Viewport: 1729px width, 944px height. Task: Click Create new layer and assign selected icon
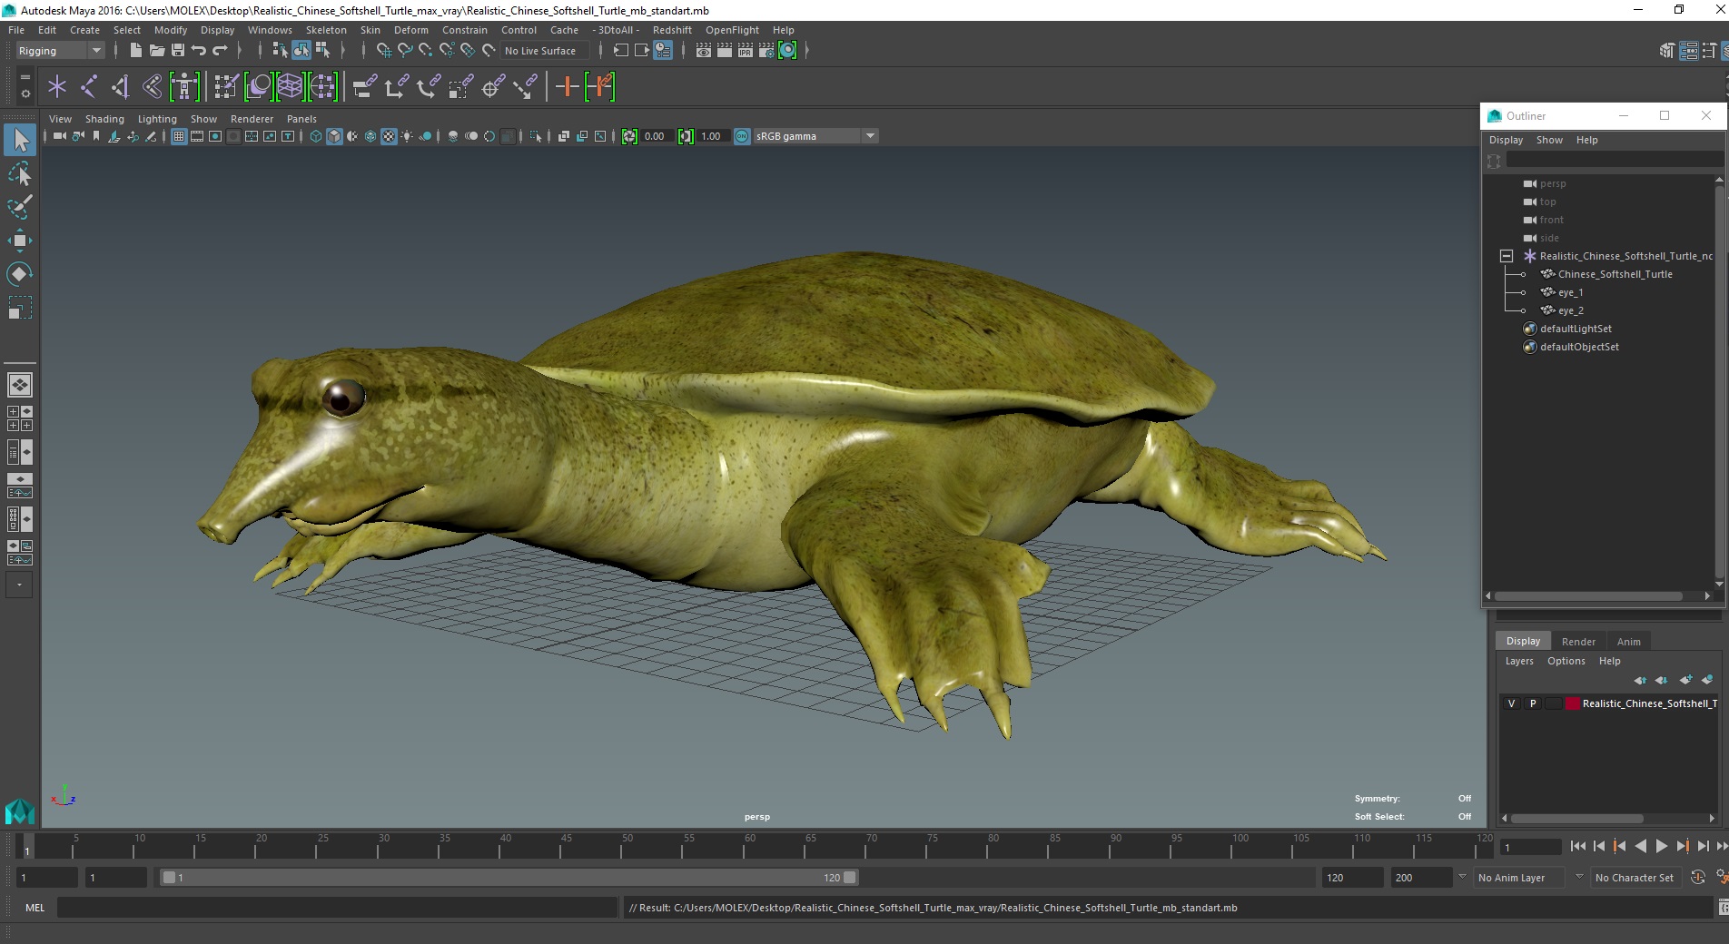[1707, 680]
